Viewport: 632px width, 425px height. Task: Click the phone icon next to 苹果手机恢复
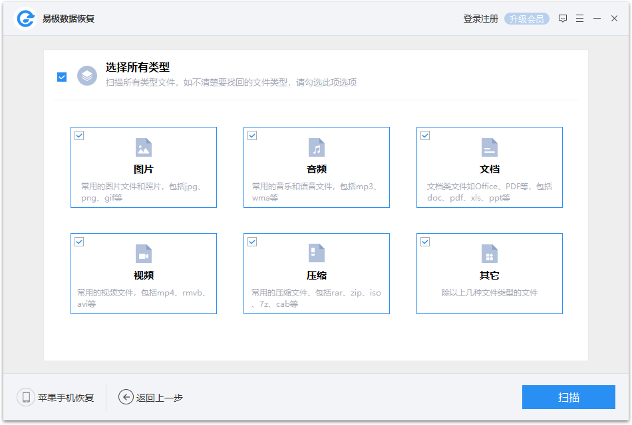coord(25,397)
